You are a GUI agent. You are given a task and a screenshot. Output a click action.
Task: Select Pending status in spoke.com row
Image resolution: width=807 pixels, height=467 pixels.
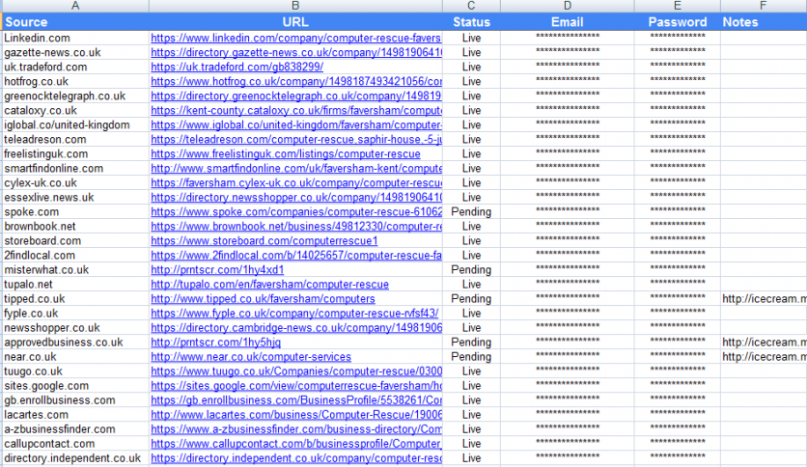[471, 212]
